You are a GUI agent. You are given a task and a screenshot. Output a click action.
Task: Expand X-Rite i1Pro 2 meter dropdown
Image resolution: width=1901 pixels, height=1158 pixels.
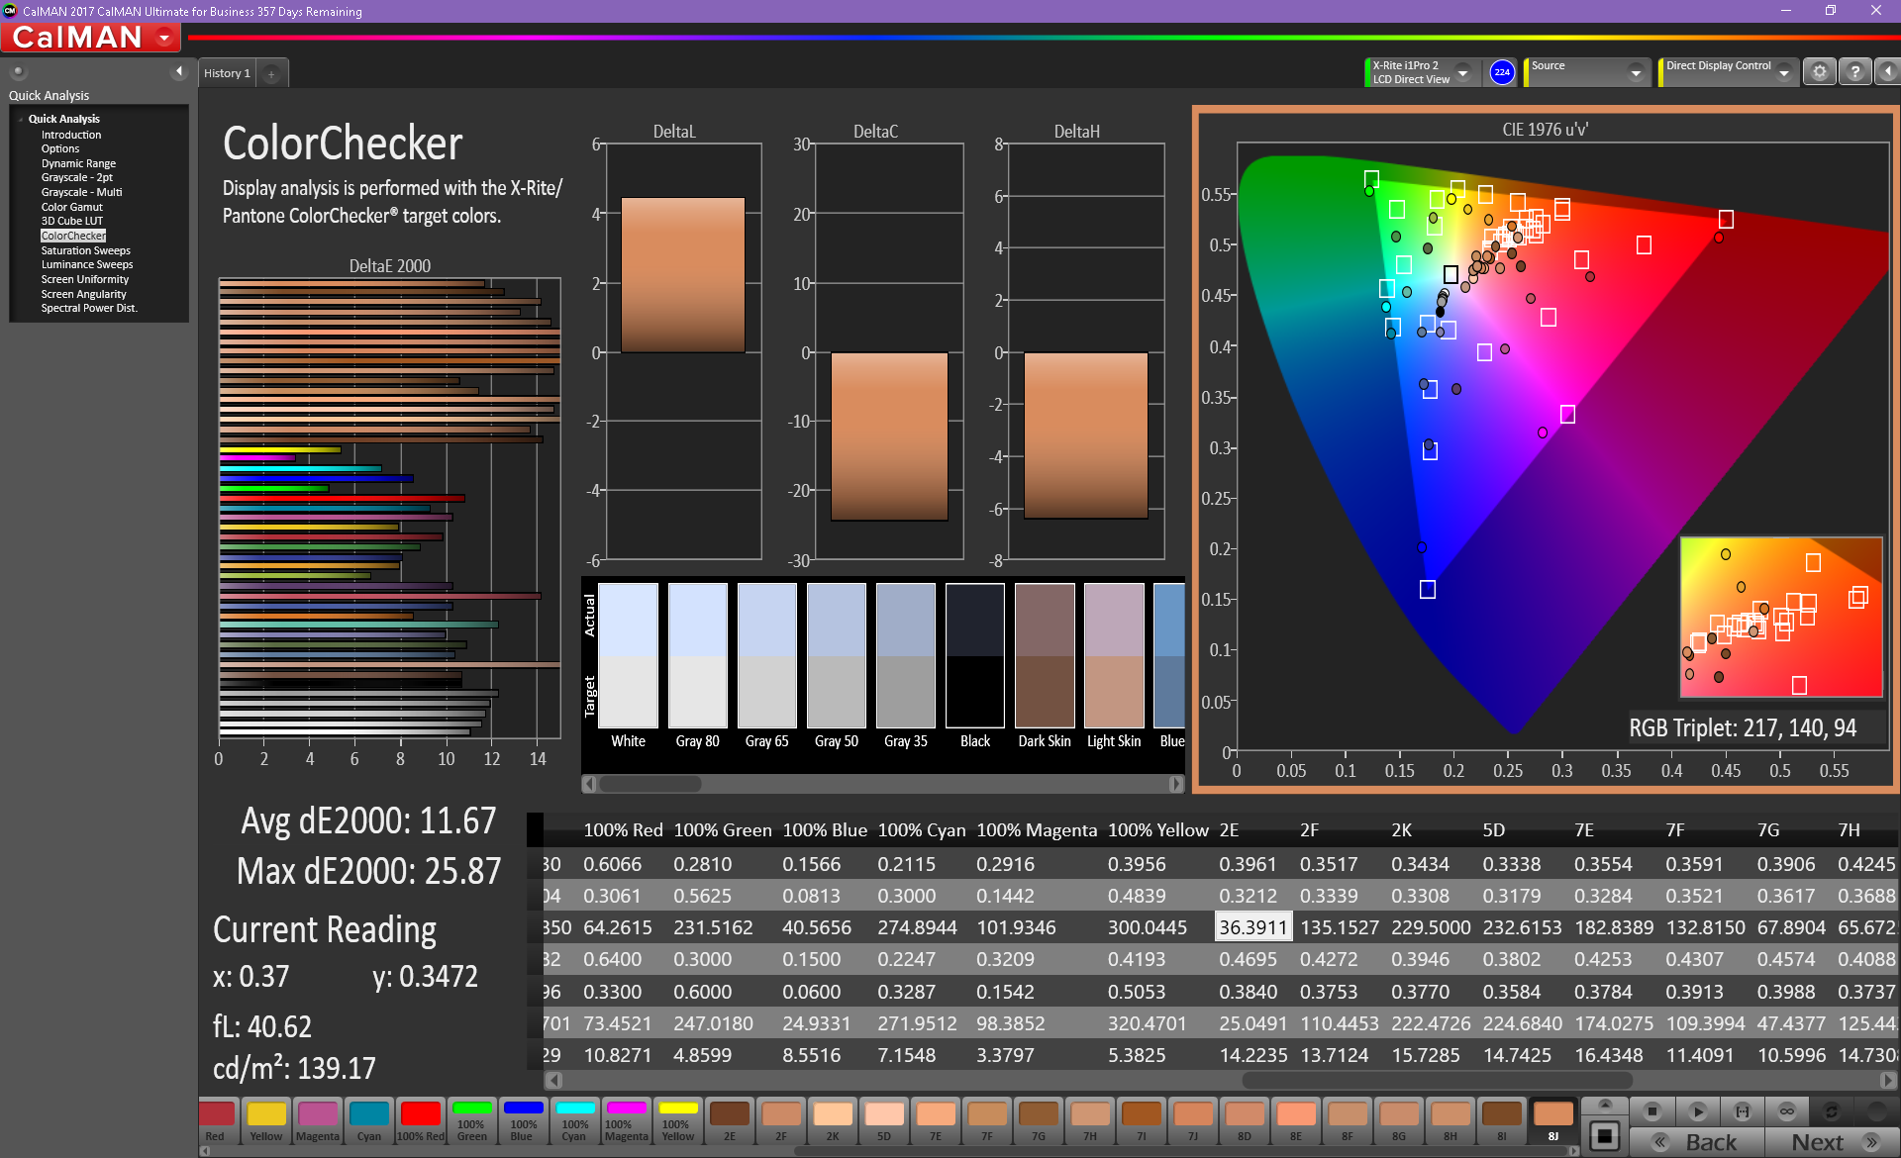1462,72
